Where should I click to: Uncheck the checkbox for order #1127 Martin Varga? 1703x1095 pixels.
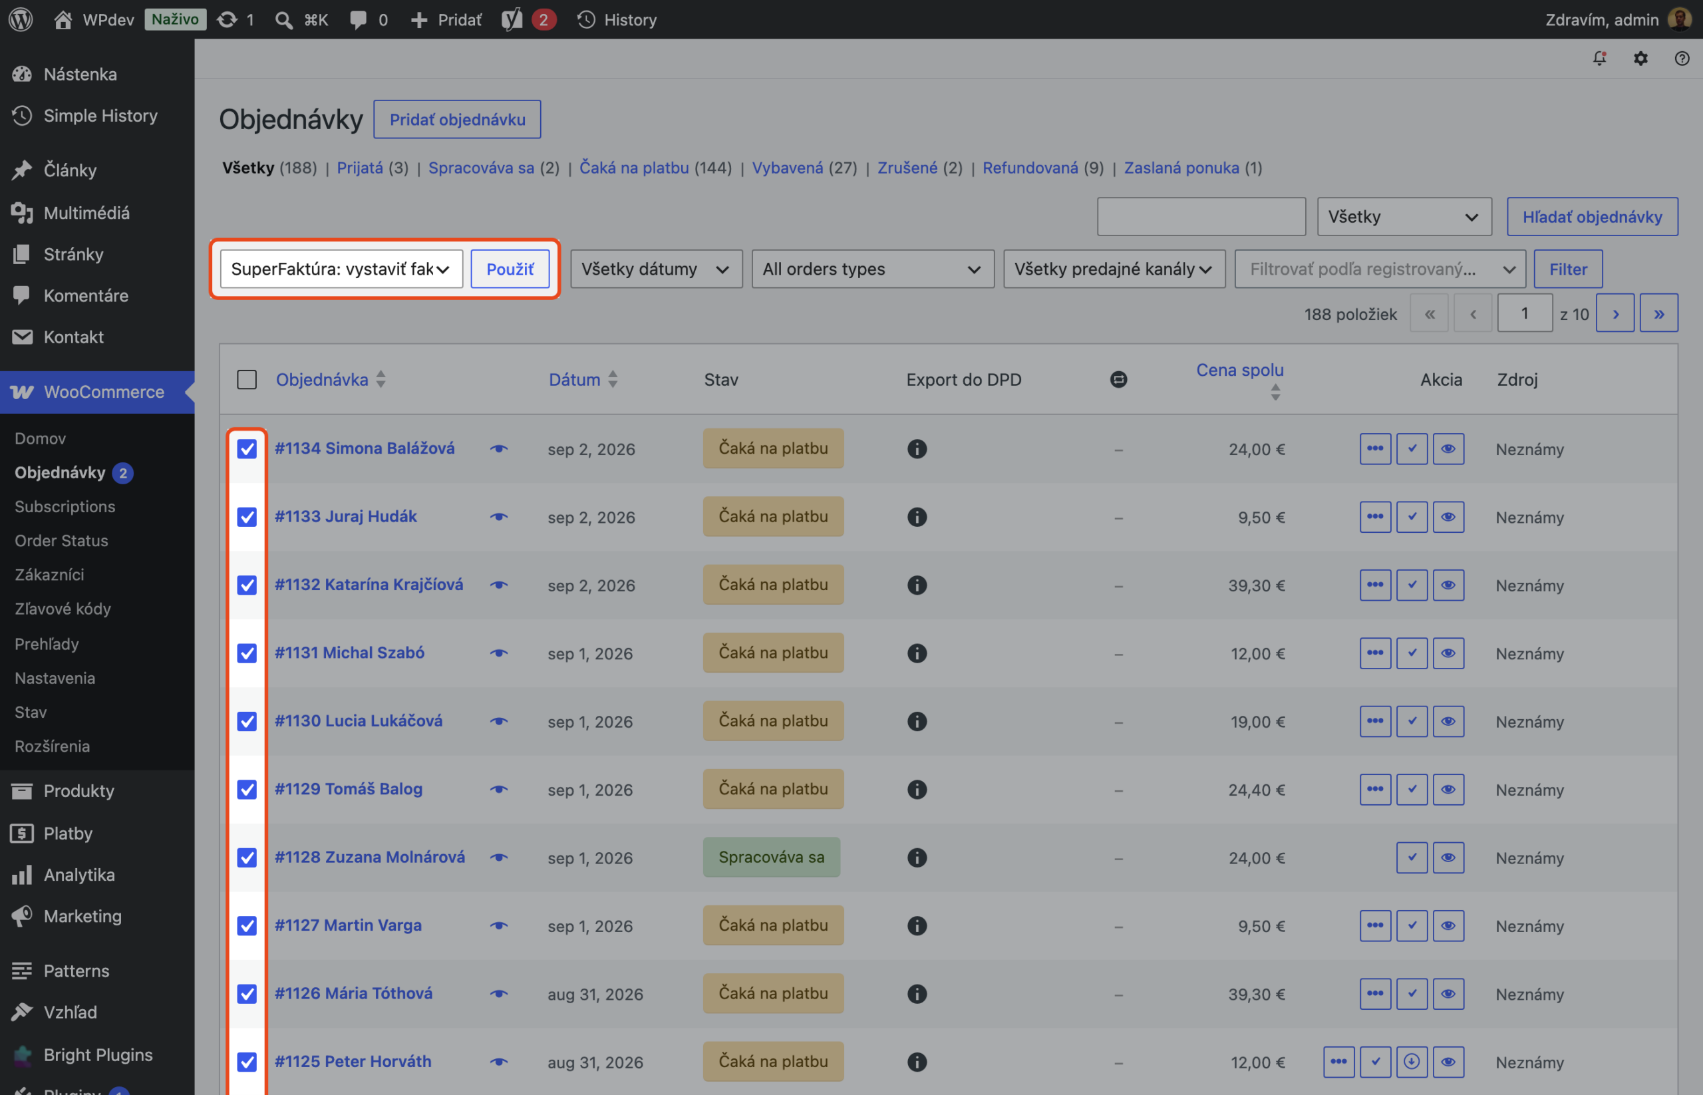pos(247,925)
